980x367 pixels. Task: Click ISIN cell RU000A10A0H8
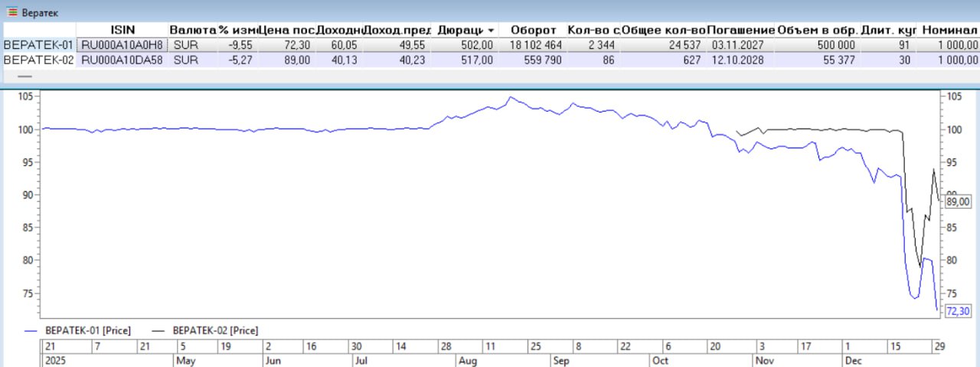click(122, 45)
